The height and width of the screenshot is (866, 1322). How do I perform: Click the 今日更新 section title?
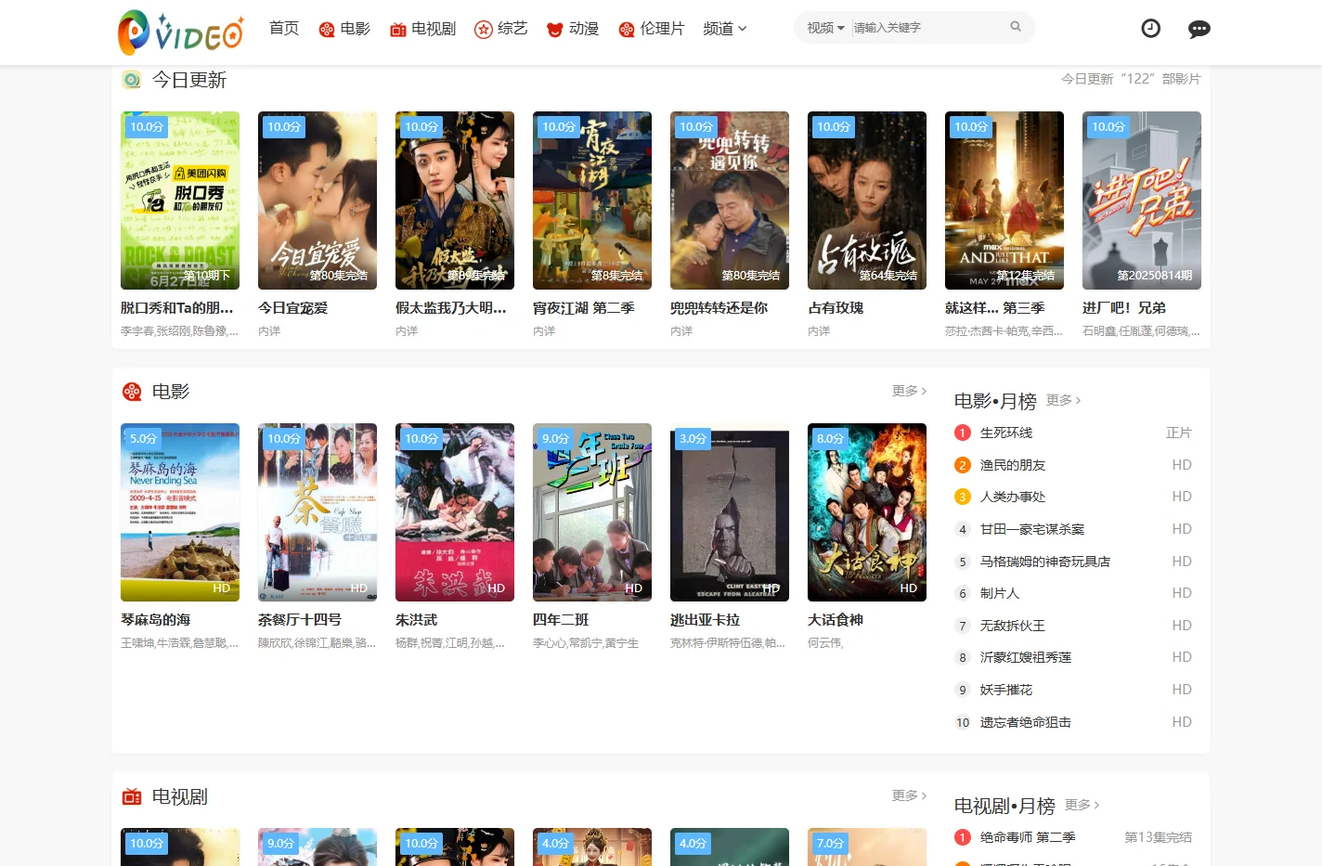coord(189,80)
